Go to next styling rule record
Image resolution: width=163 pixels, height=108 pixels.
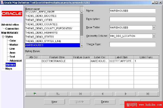click(x=126, y=94)
